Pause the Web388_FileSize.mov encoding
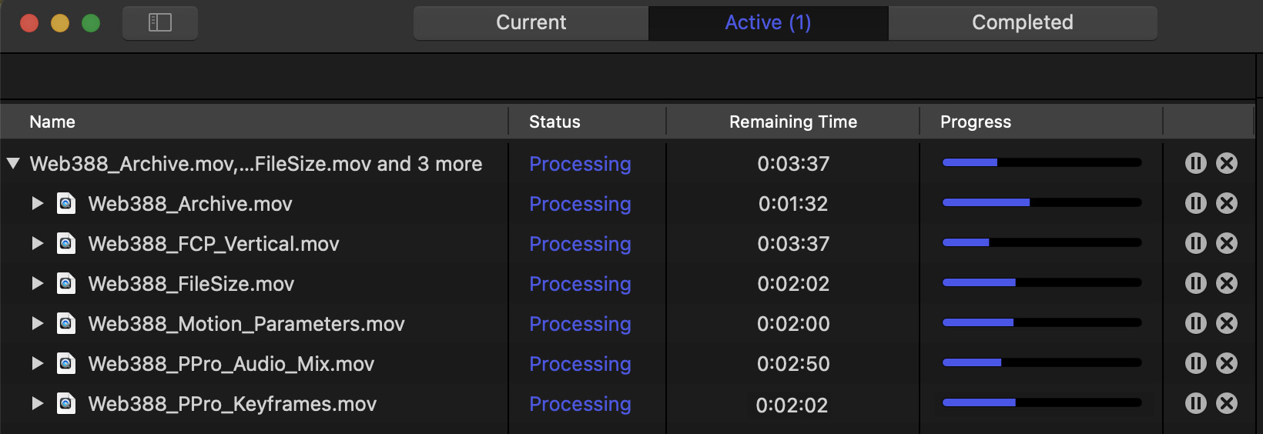The height and width of the screenshot is (434, 1263). click(1195, 283)
